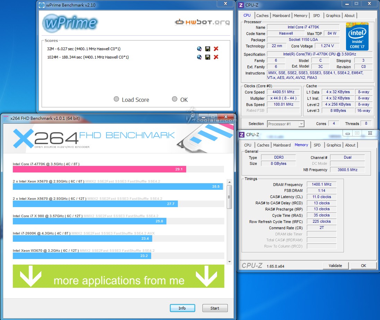The image size is (380, 320).
Task: Click the x264 results list scroll down arrow
Action: tap(229, 262)
